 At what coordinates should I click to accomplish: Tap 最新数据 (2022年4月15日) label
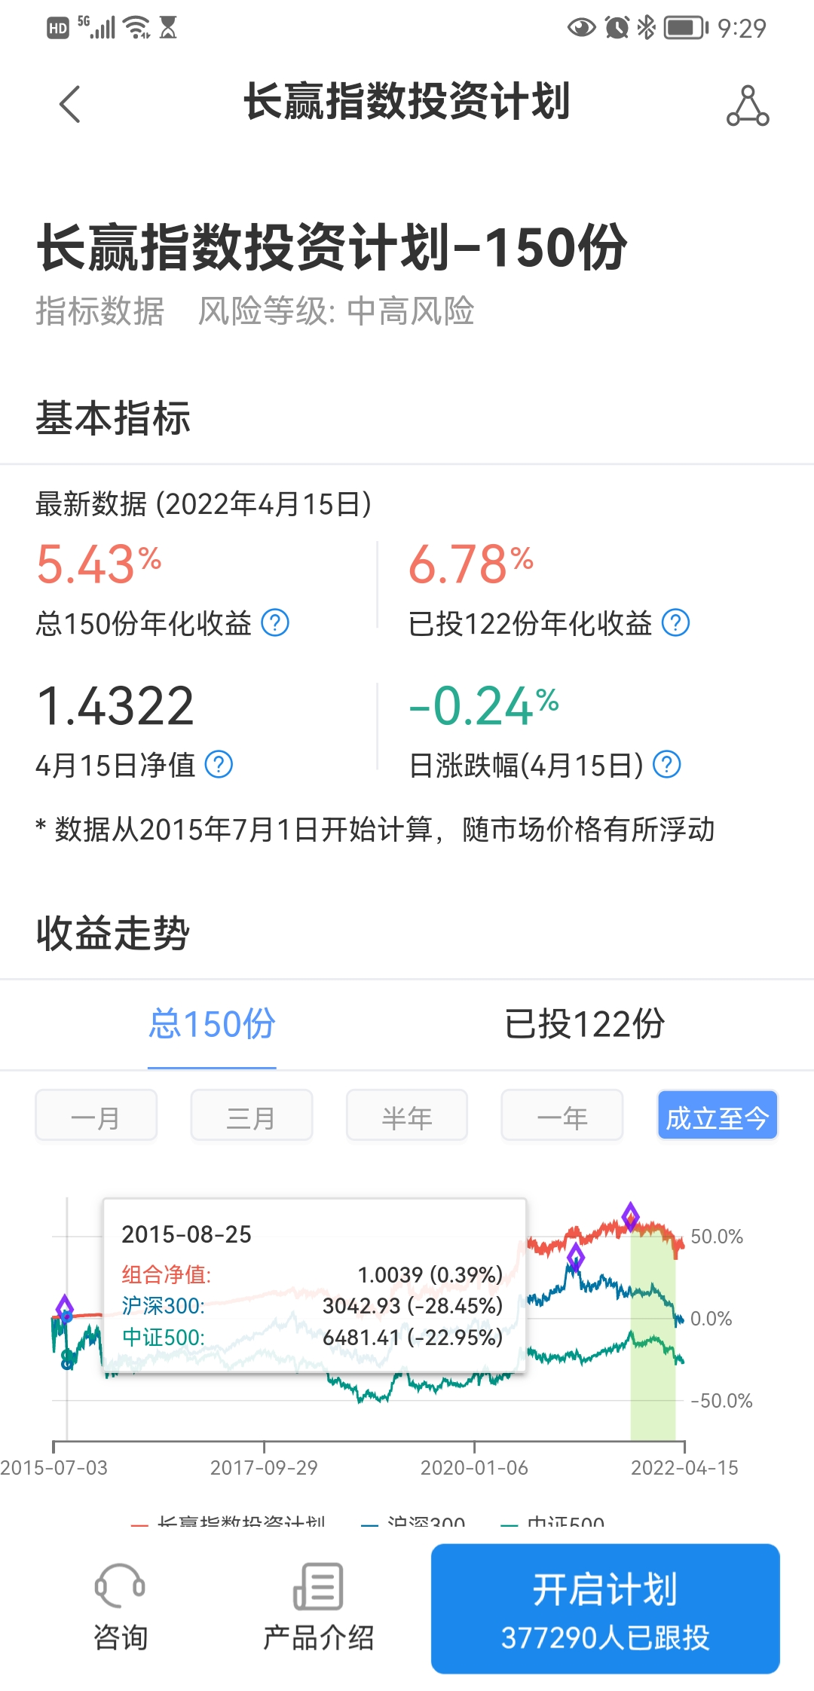pyautogui.click(x=203, y=504)
